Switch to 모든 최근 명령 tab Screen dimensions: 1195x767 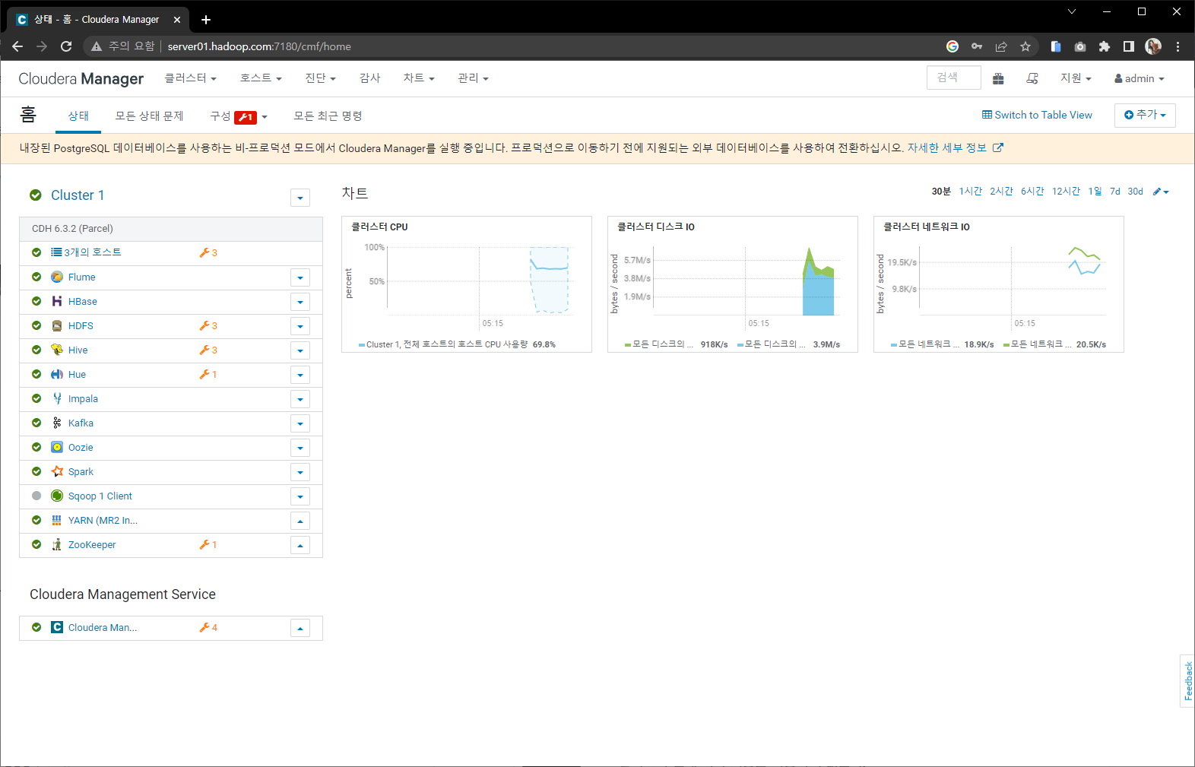point(328,116)
